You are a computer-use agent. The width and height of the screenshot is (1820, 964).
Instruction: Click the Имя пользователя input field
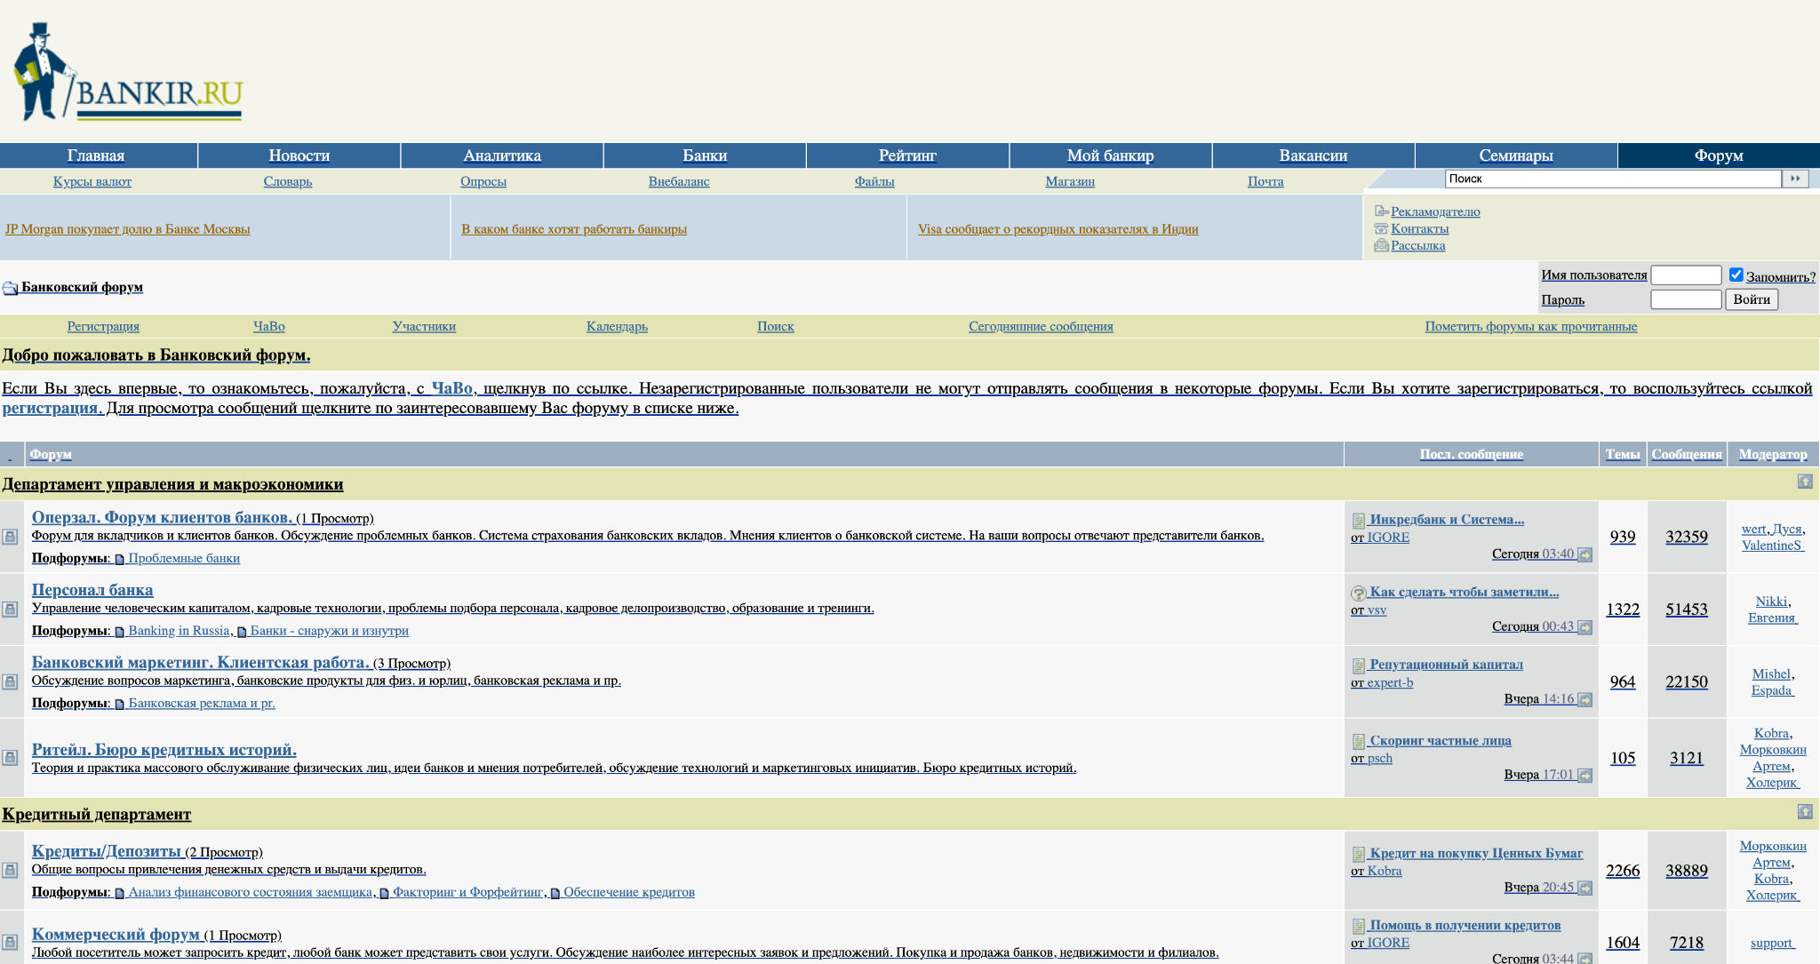1686,275
